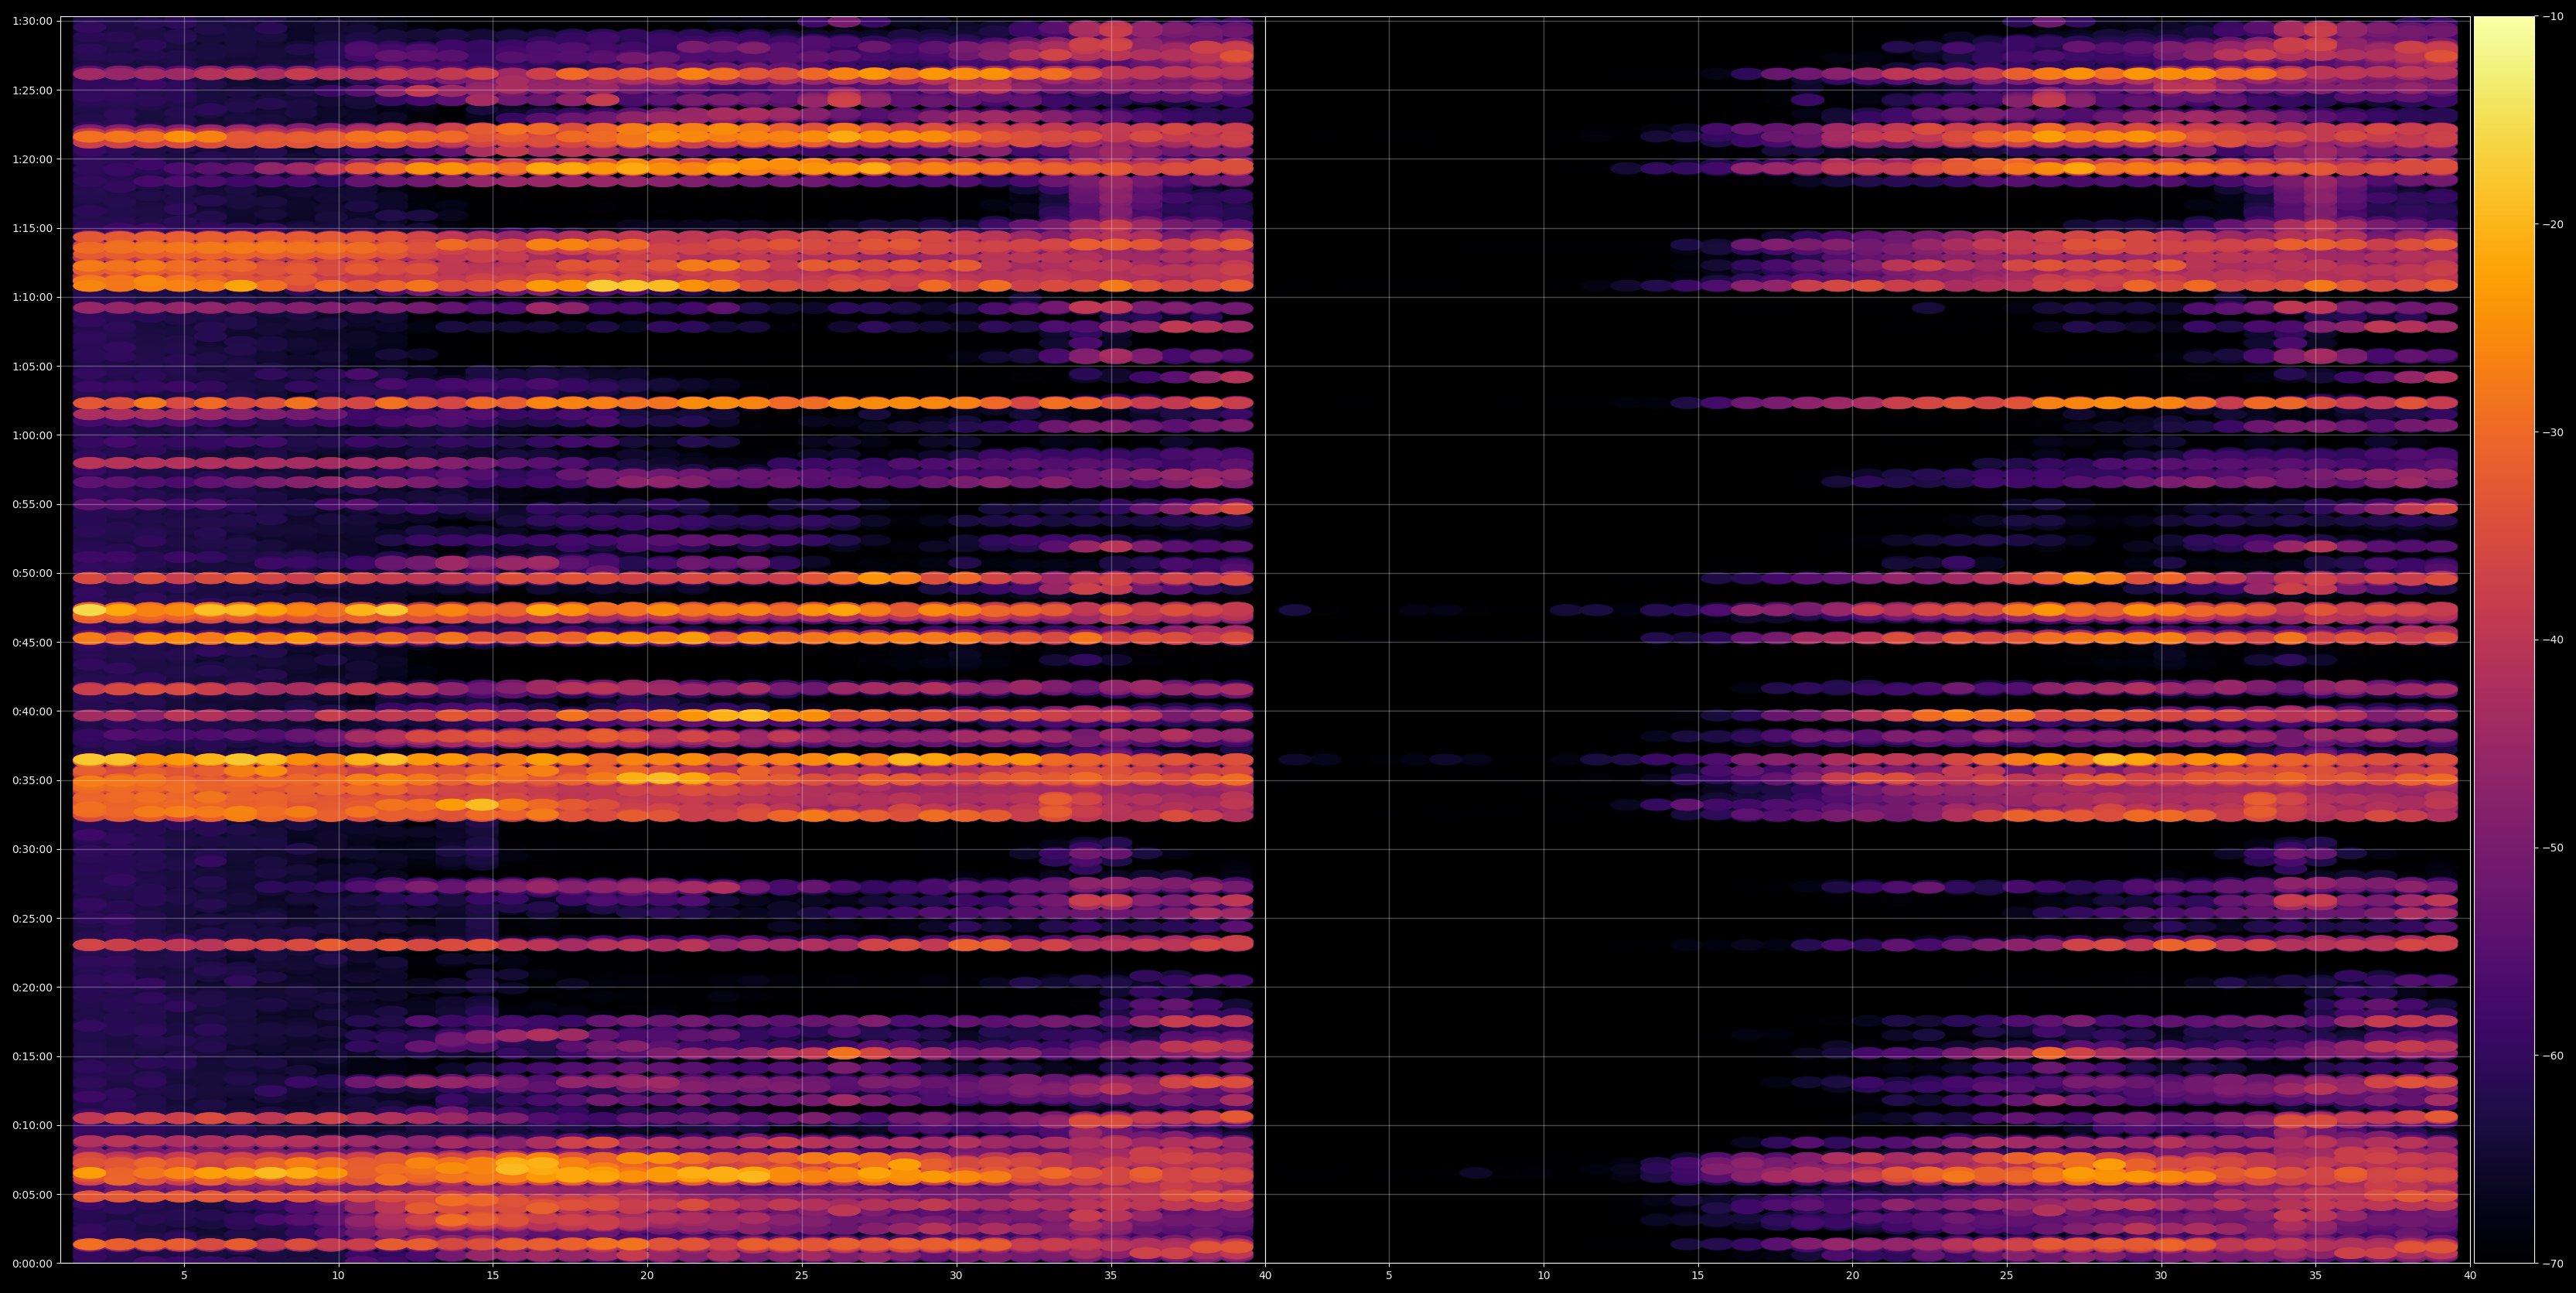Click the 0:45:00 y-axis tick label

[32, 642]
